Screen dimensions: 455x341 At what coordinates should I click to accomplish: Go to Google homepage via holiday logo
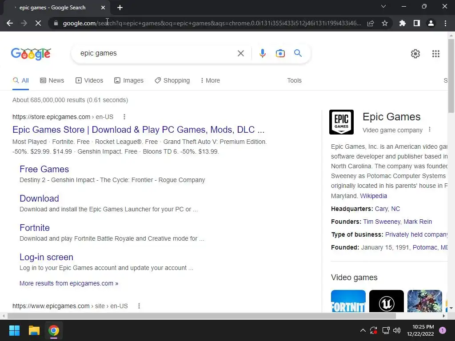click(x=31, y=54)
